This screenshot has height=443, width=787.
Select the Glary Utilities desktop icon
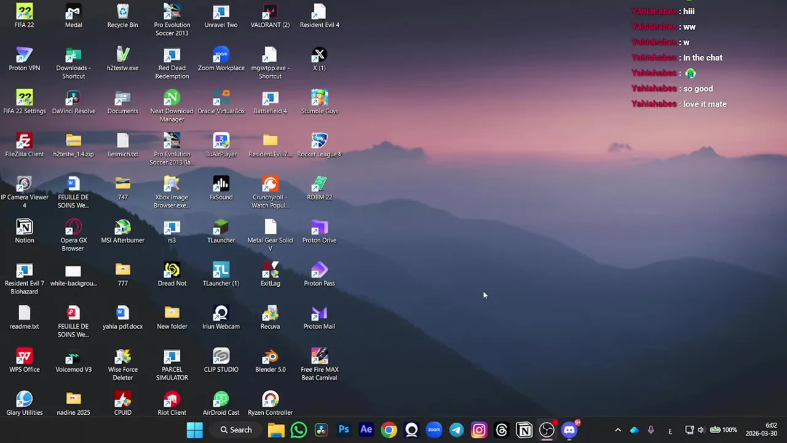[25, 404]
